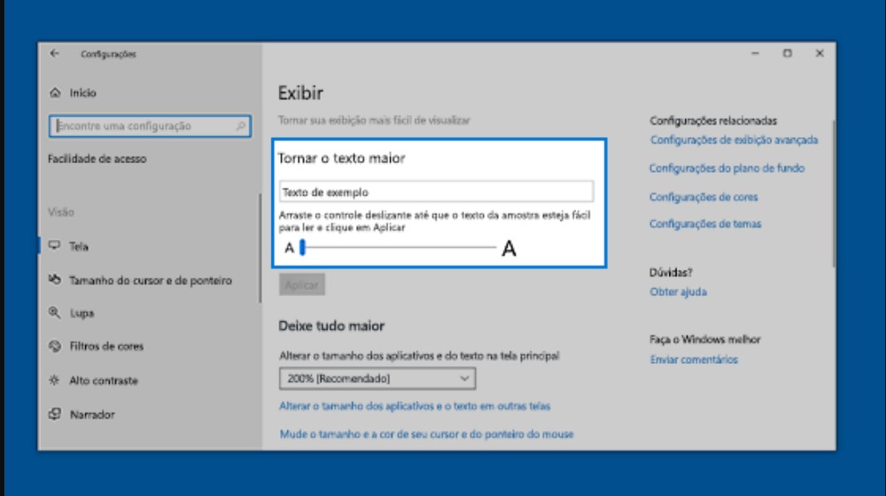Click the sidebar vertical scrollbar

(260, 249)
